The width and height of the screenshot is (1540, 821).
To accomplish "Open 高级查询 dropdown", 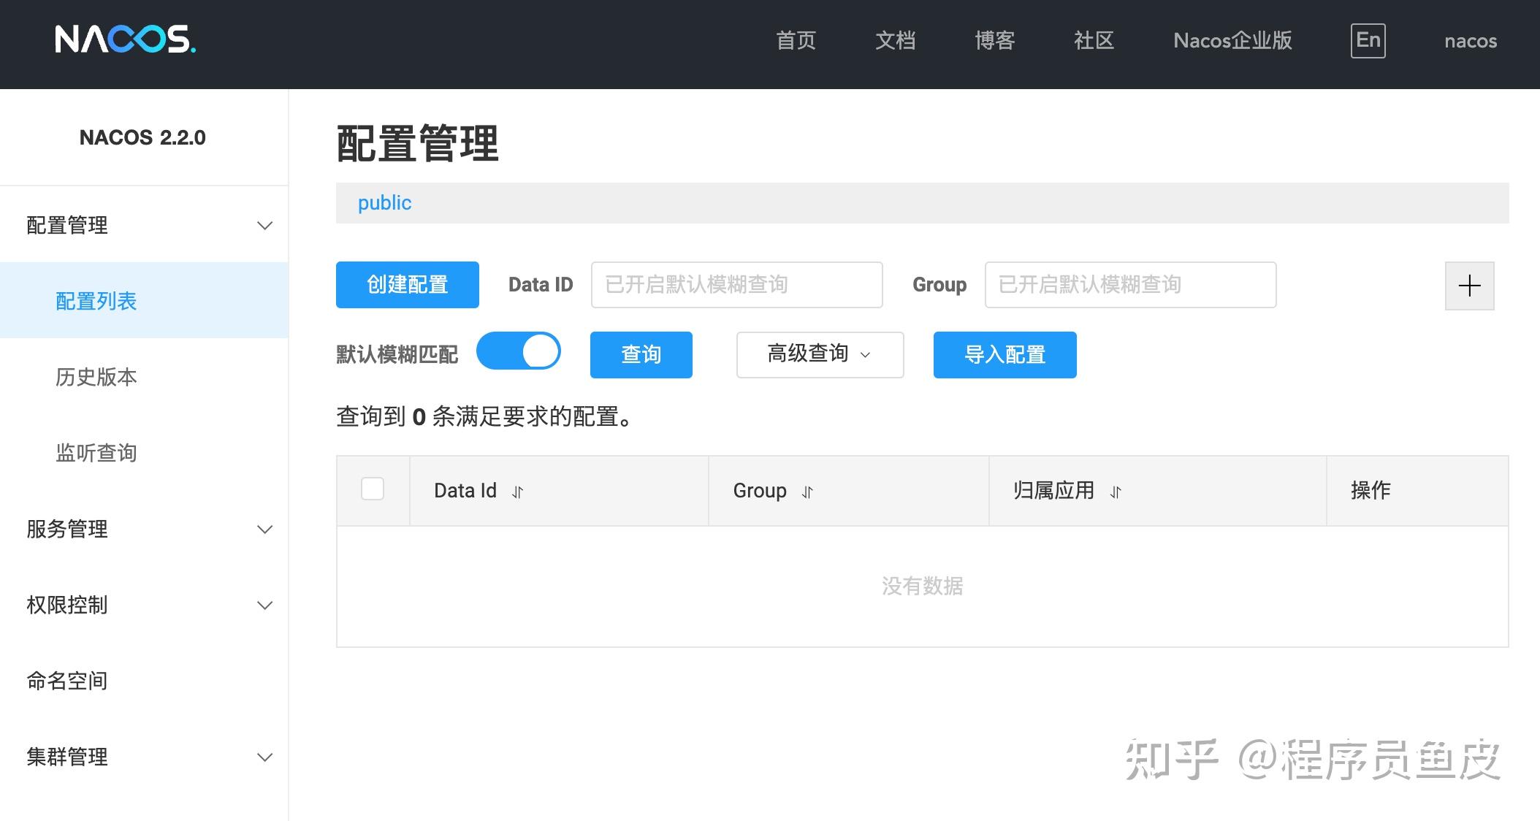I will [820, 354].
